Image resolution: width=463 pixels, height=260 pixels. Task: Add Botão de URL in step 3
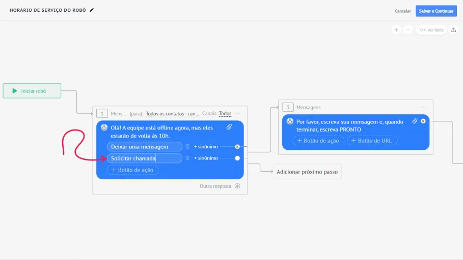(x=372, y=141)
